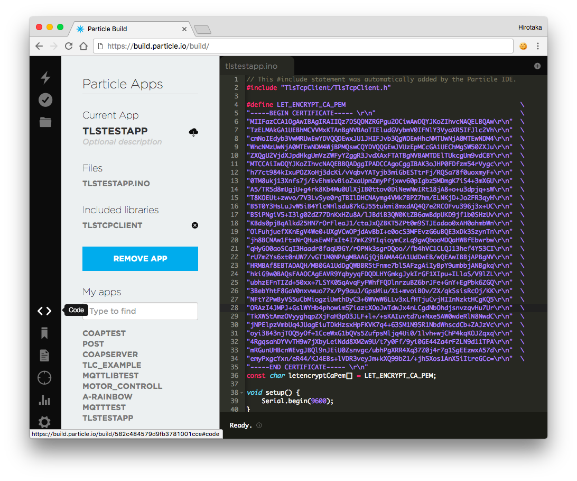Screen dimensions: 577x481
Task: Open the Chrome three-dot menu
Action: point(538,46)
